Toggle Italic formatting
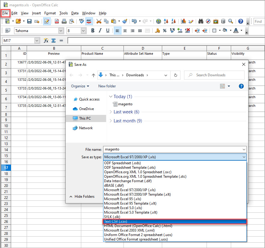The image size is (265, 248). pyautogui.click(x=100, y=31)
